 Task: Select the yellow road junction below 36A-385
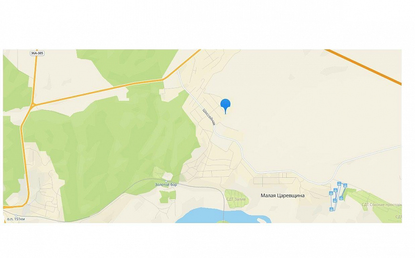[33, 105]
